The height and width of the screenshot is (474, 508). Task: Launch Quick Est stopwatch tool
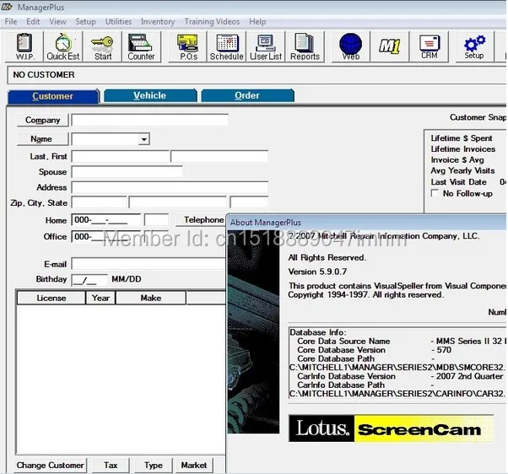click(x=63, y=46)
